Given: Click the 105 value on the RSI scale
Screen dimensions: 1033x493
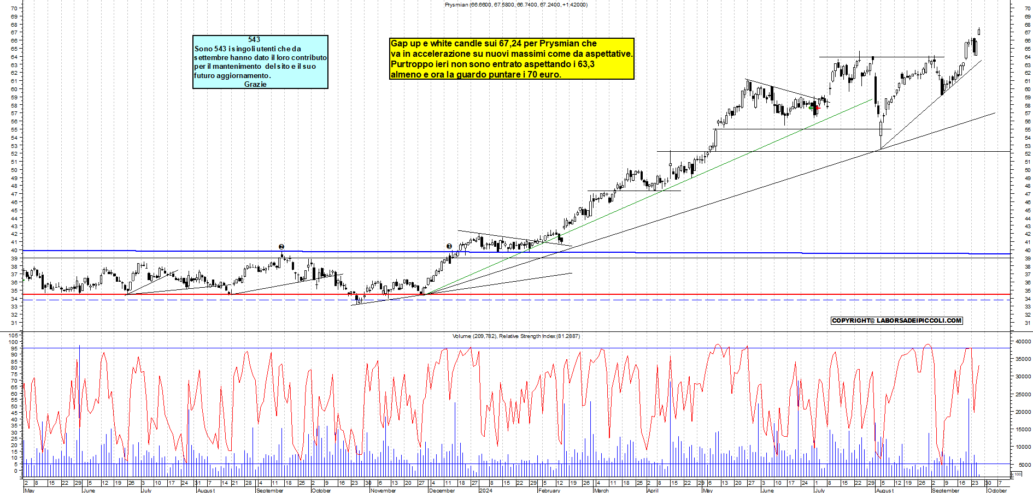Looking at the screenshot, I should tap(14, 335).
